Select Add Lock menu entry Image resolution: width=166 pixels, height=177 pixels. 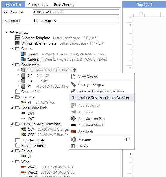pyautogui.click(x=102, y=132)
